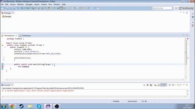195x109 pixels.
Task: Open the Edit menu
Action: tap(7, 4)
